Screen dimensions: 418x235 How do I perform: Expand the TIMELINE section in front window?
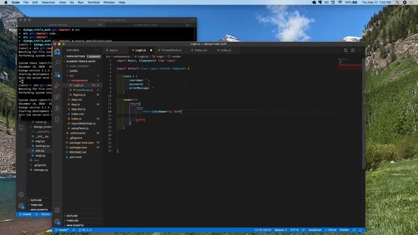(x=72, y=221)
